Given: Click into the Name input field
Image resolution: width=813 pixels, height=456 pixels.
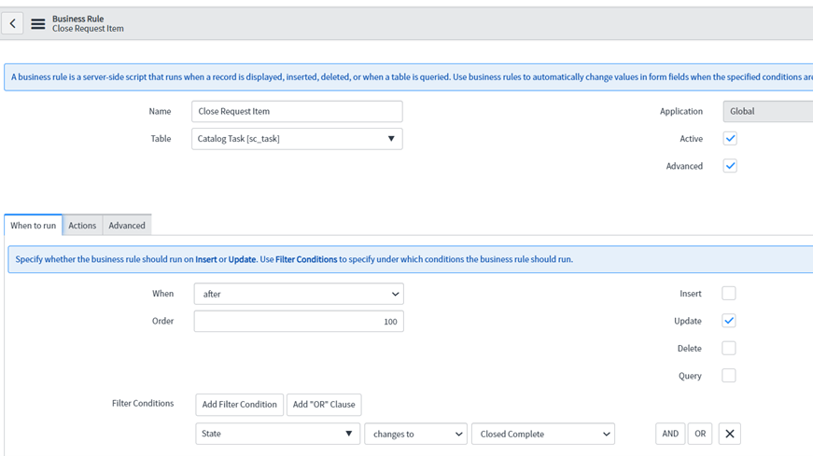Looking at the screenshot, I should pyautogui.click(x=297, y=111).
